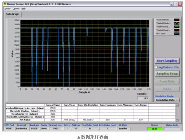Click the first Threshold Window legend swatch

[x=177, y=20]
